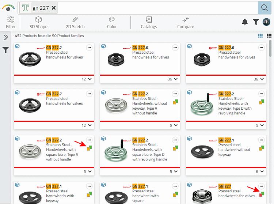
Task: Remove the 'gn 227' search term
Action: (x=54, y=8)
